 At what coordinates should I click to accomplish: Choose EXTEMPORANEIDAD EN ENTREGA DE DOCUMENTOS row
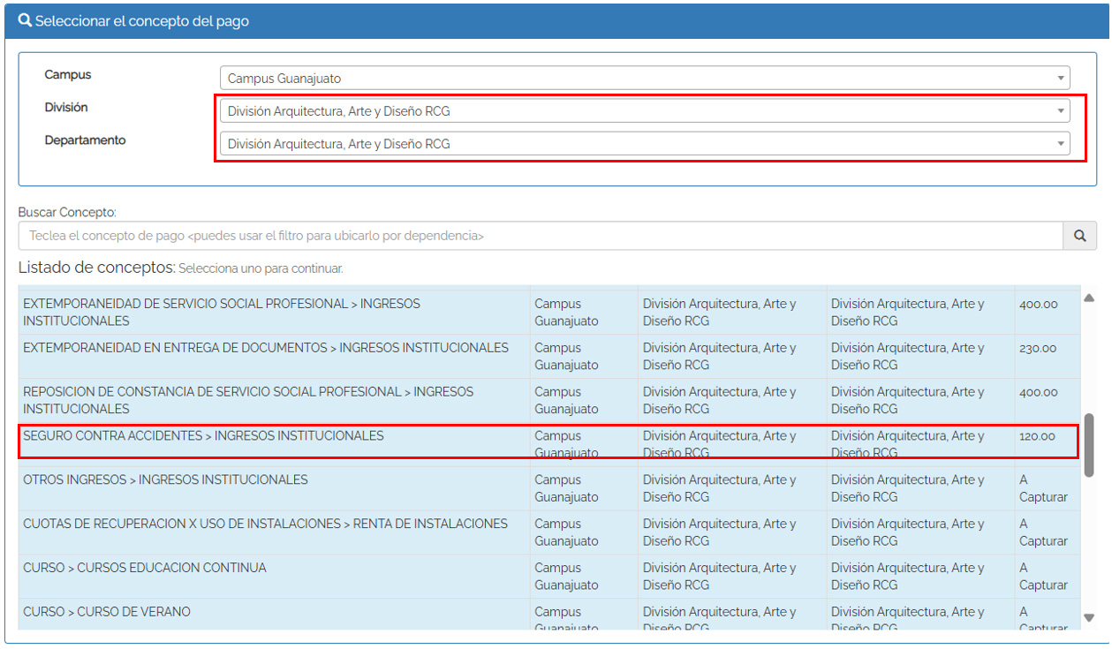(265, 348)
